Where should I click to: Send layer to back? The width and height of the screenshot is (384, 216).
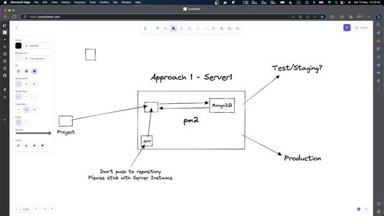[x=19, y=146]
